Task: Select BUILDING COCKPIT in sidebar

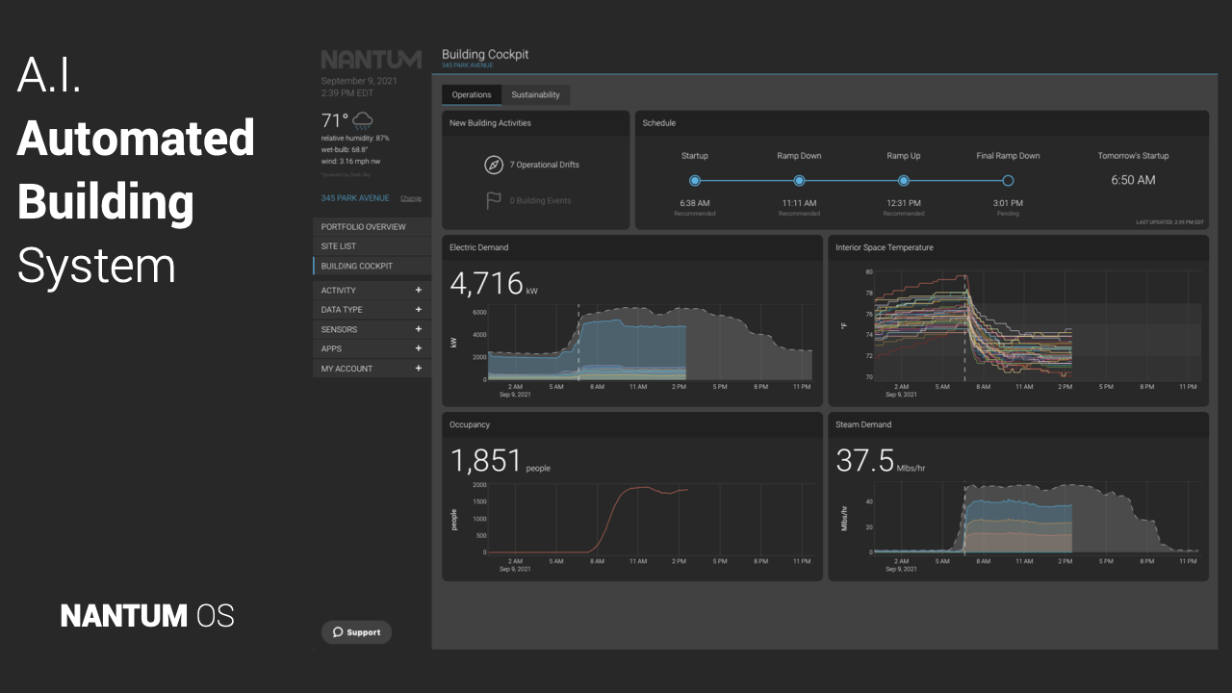Action: tap(372, 266)
